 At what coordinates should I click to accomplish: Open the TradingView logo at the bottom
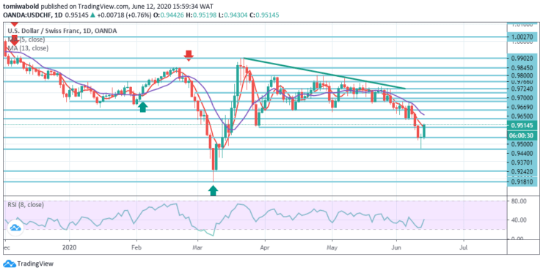click(x=29, y=263)
